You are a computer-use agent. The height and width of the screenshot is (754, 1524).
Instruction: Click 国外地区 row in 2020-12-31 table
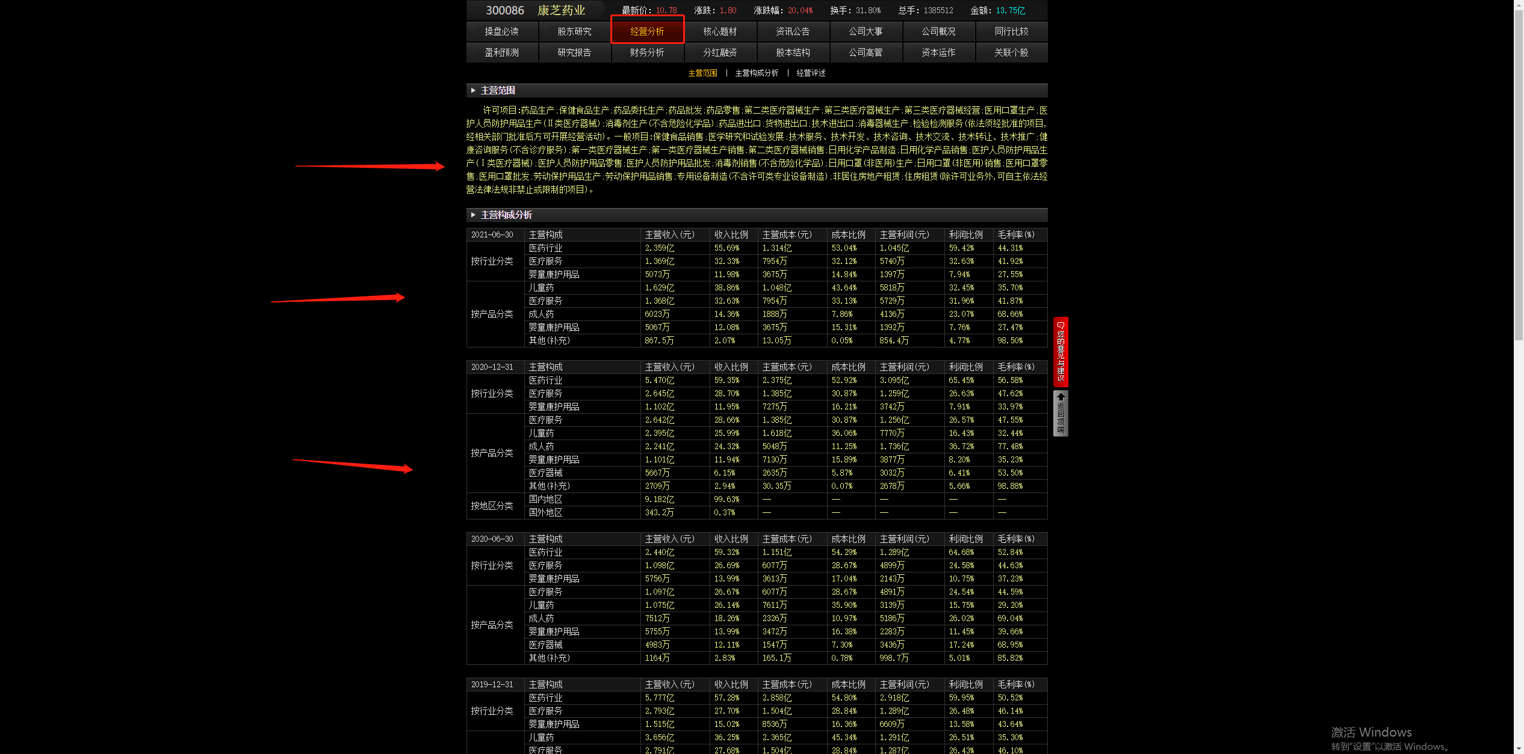785,512
